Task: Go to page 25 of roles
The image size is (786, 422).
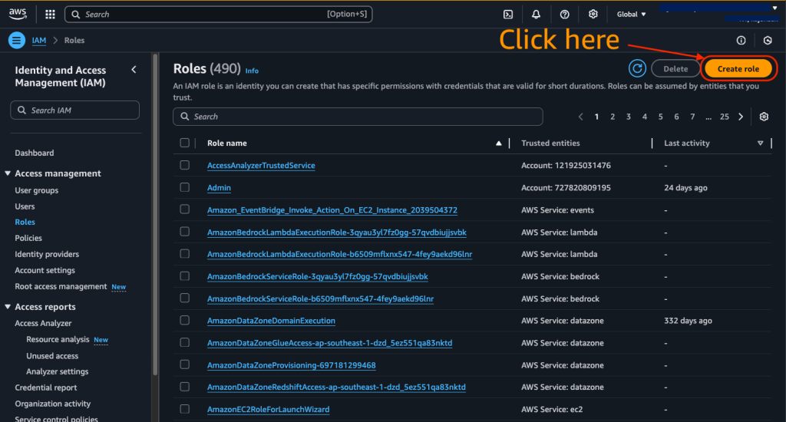Action: coord(725,117)
